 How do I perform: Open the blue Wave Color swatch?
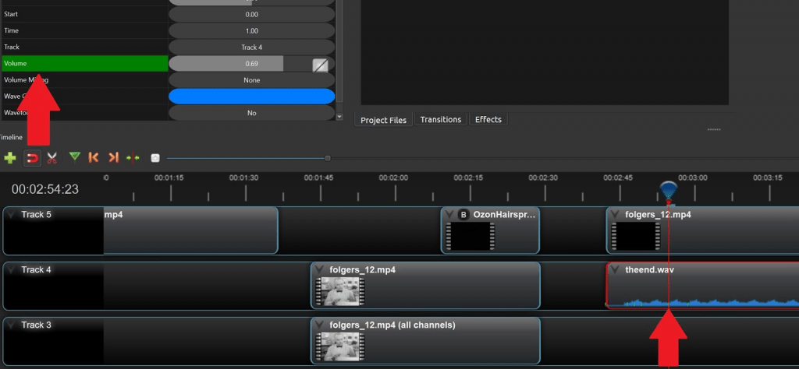pyautogui.click(x=252, y=97)
